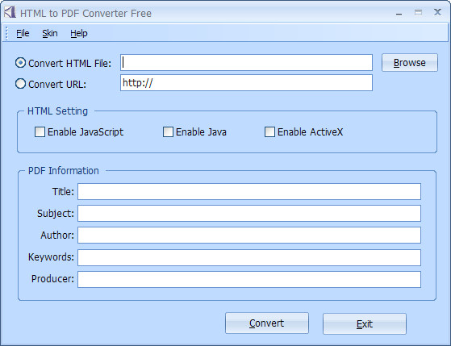Viewport: 451px width, 346px height.
Task: Enable JavaScript checkbox
Action: pos(40,132)
